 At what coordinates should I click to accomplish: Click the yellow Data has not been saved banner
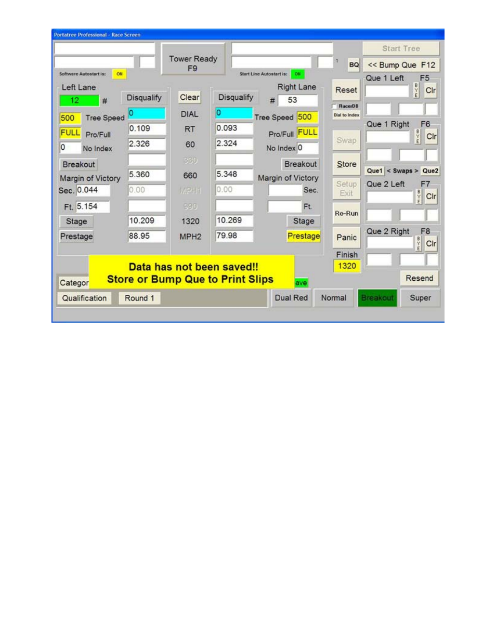(191, 273)
